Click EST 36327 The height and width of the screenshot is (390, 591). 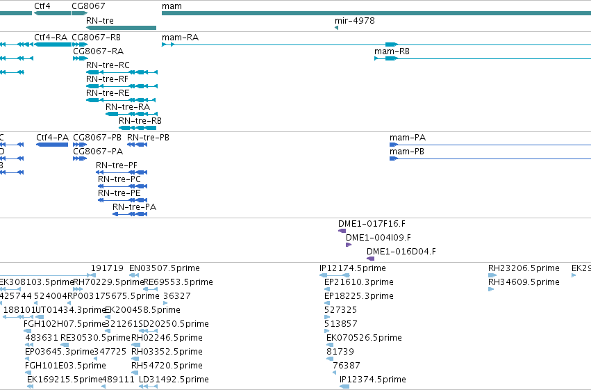(165, 303)
